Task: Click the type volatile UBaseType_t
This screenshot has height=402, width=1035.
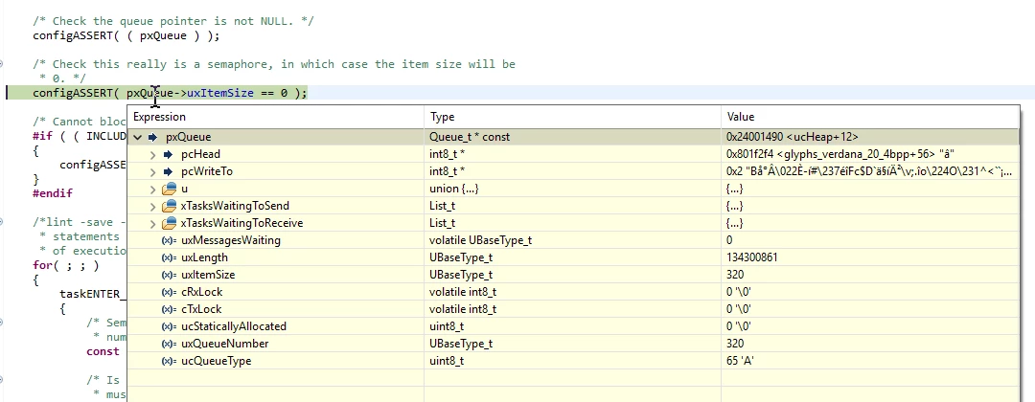Action: pos(480,240)
